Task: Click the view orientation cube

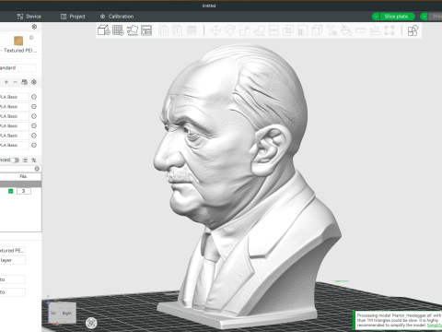Action: [x=62, y=313]
